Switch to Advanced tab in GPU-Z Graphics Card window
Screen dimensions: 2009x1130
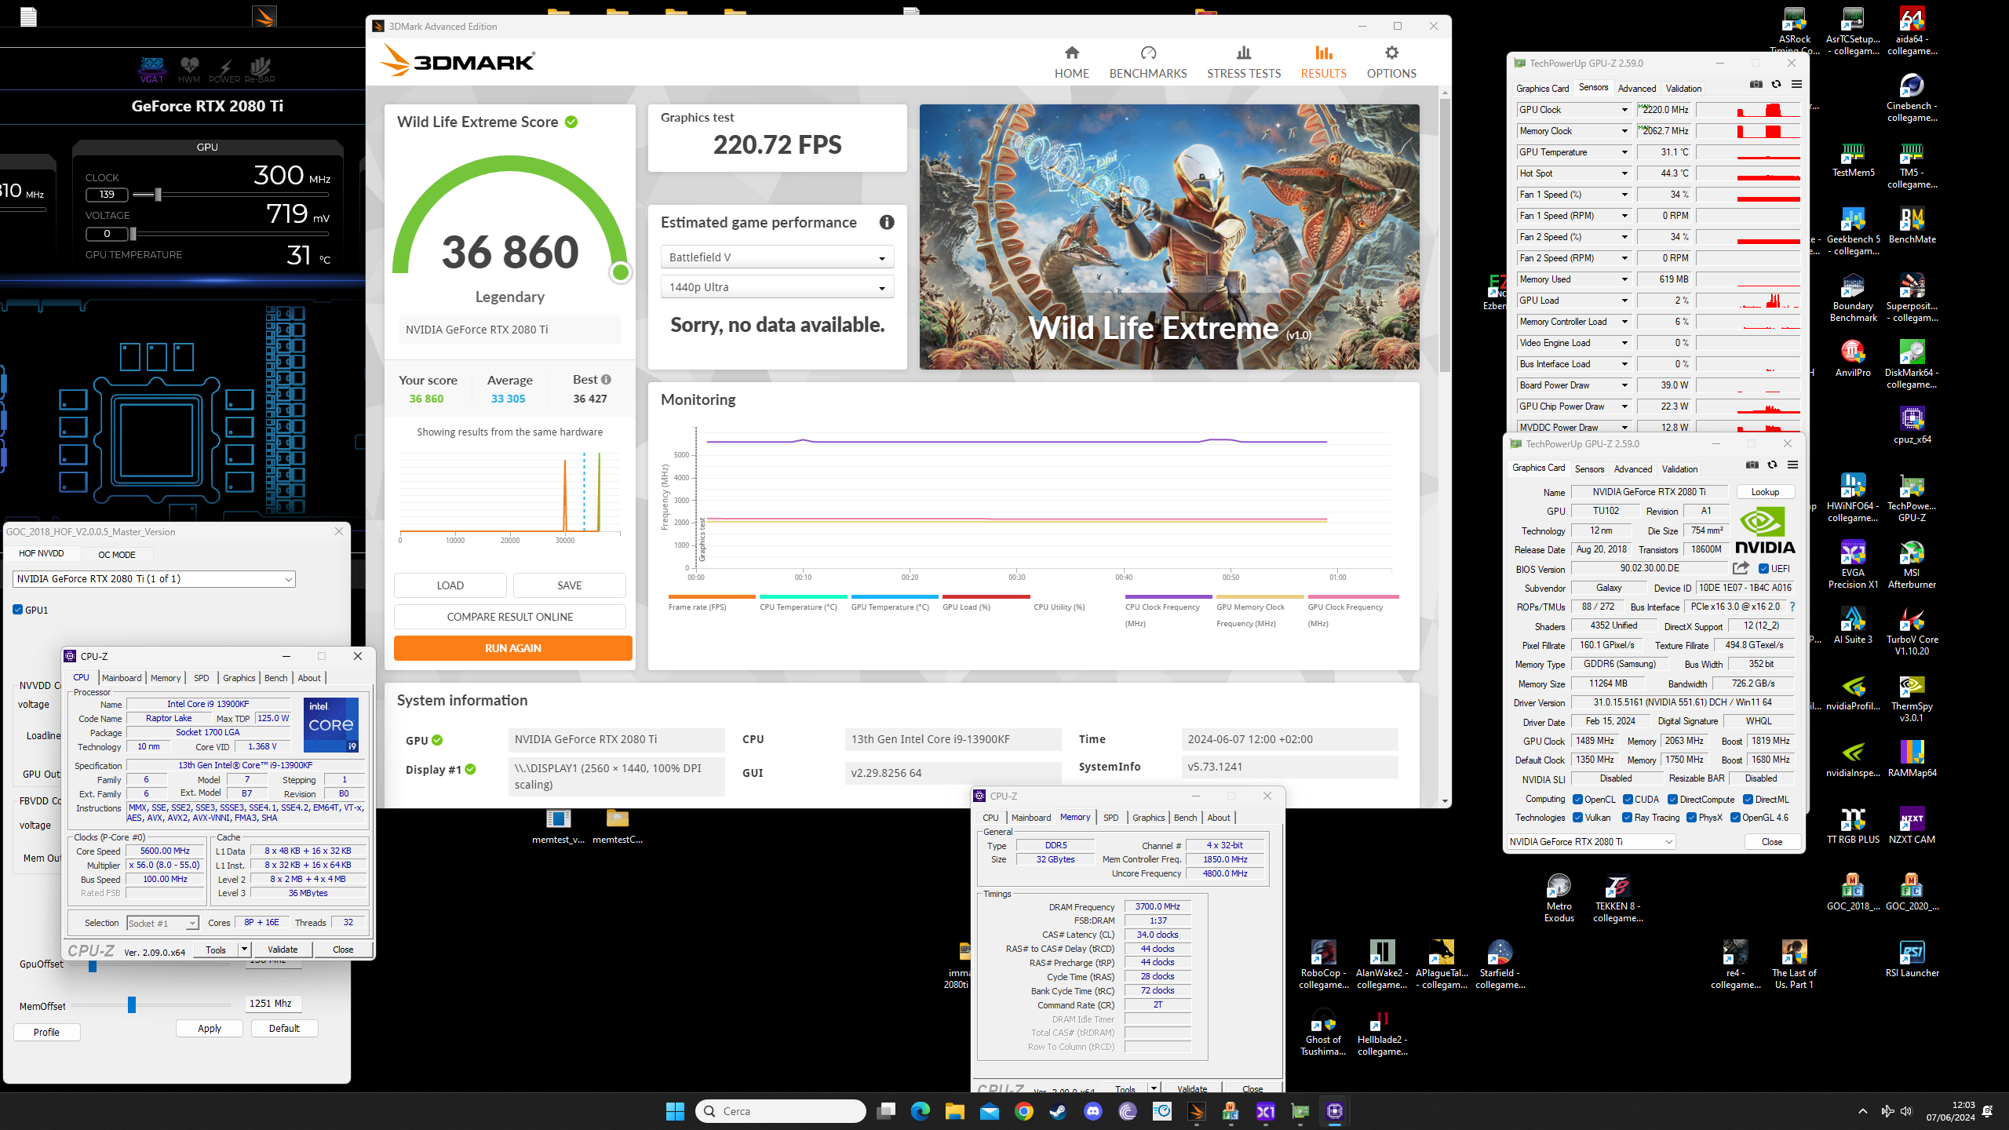click(x=1633, y=469)
